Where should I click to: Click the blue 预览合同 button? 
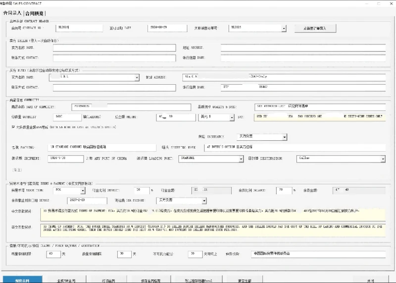22,280
